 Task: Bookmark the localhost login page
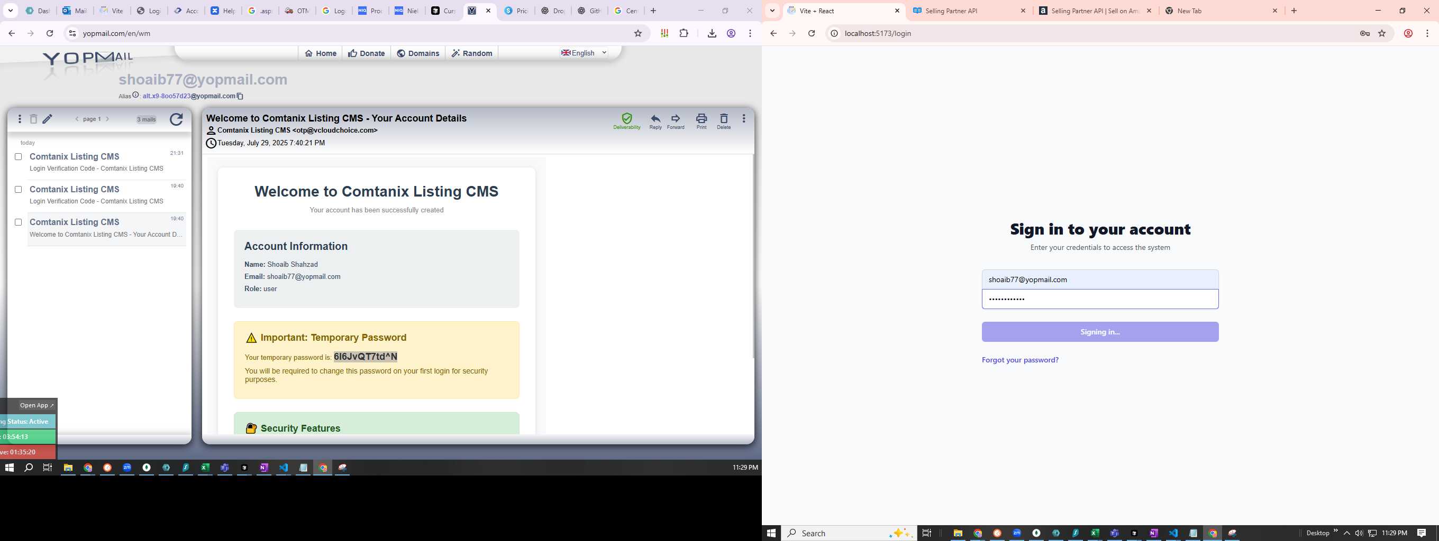[x=1382, y=33]
